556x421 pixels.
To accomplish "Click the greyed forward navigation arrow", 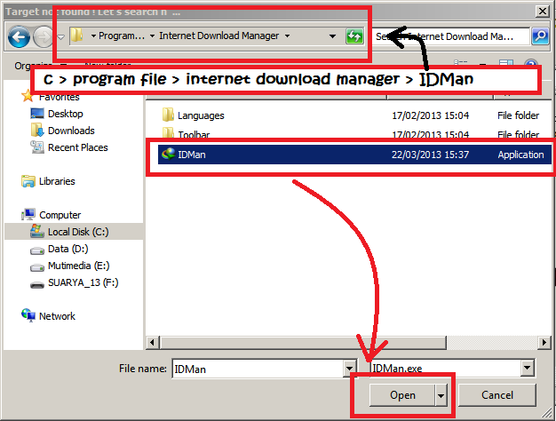I will click(x=44, y=36).
